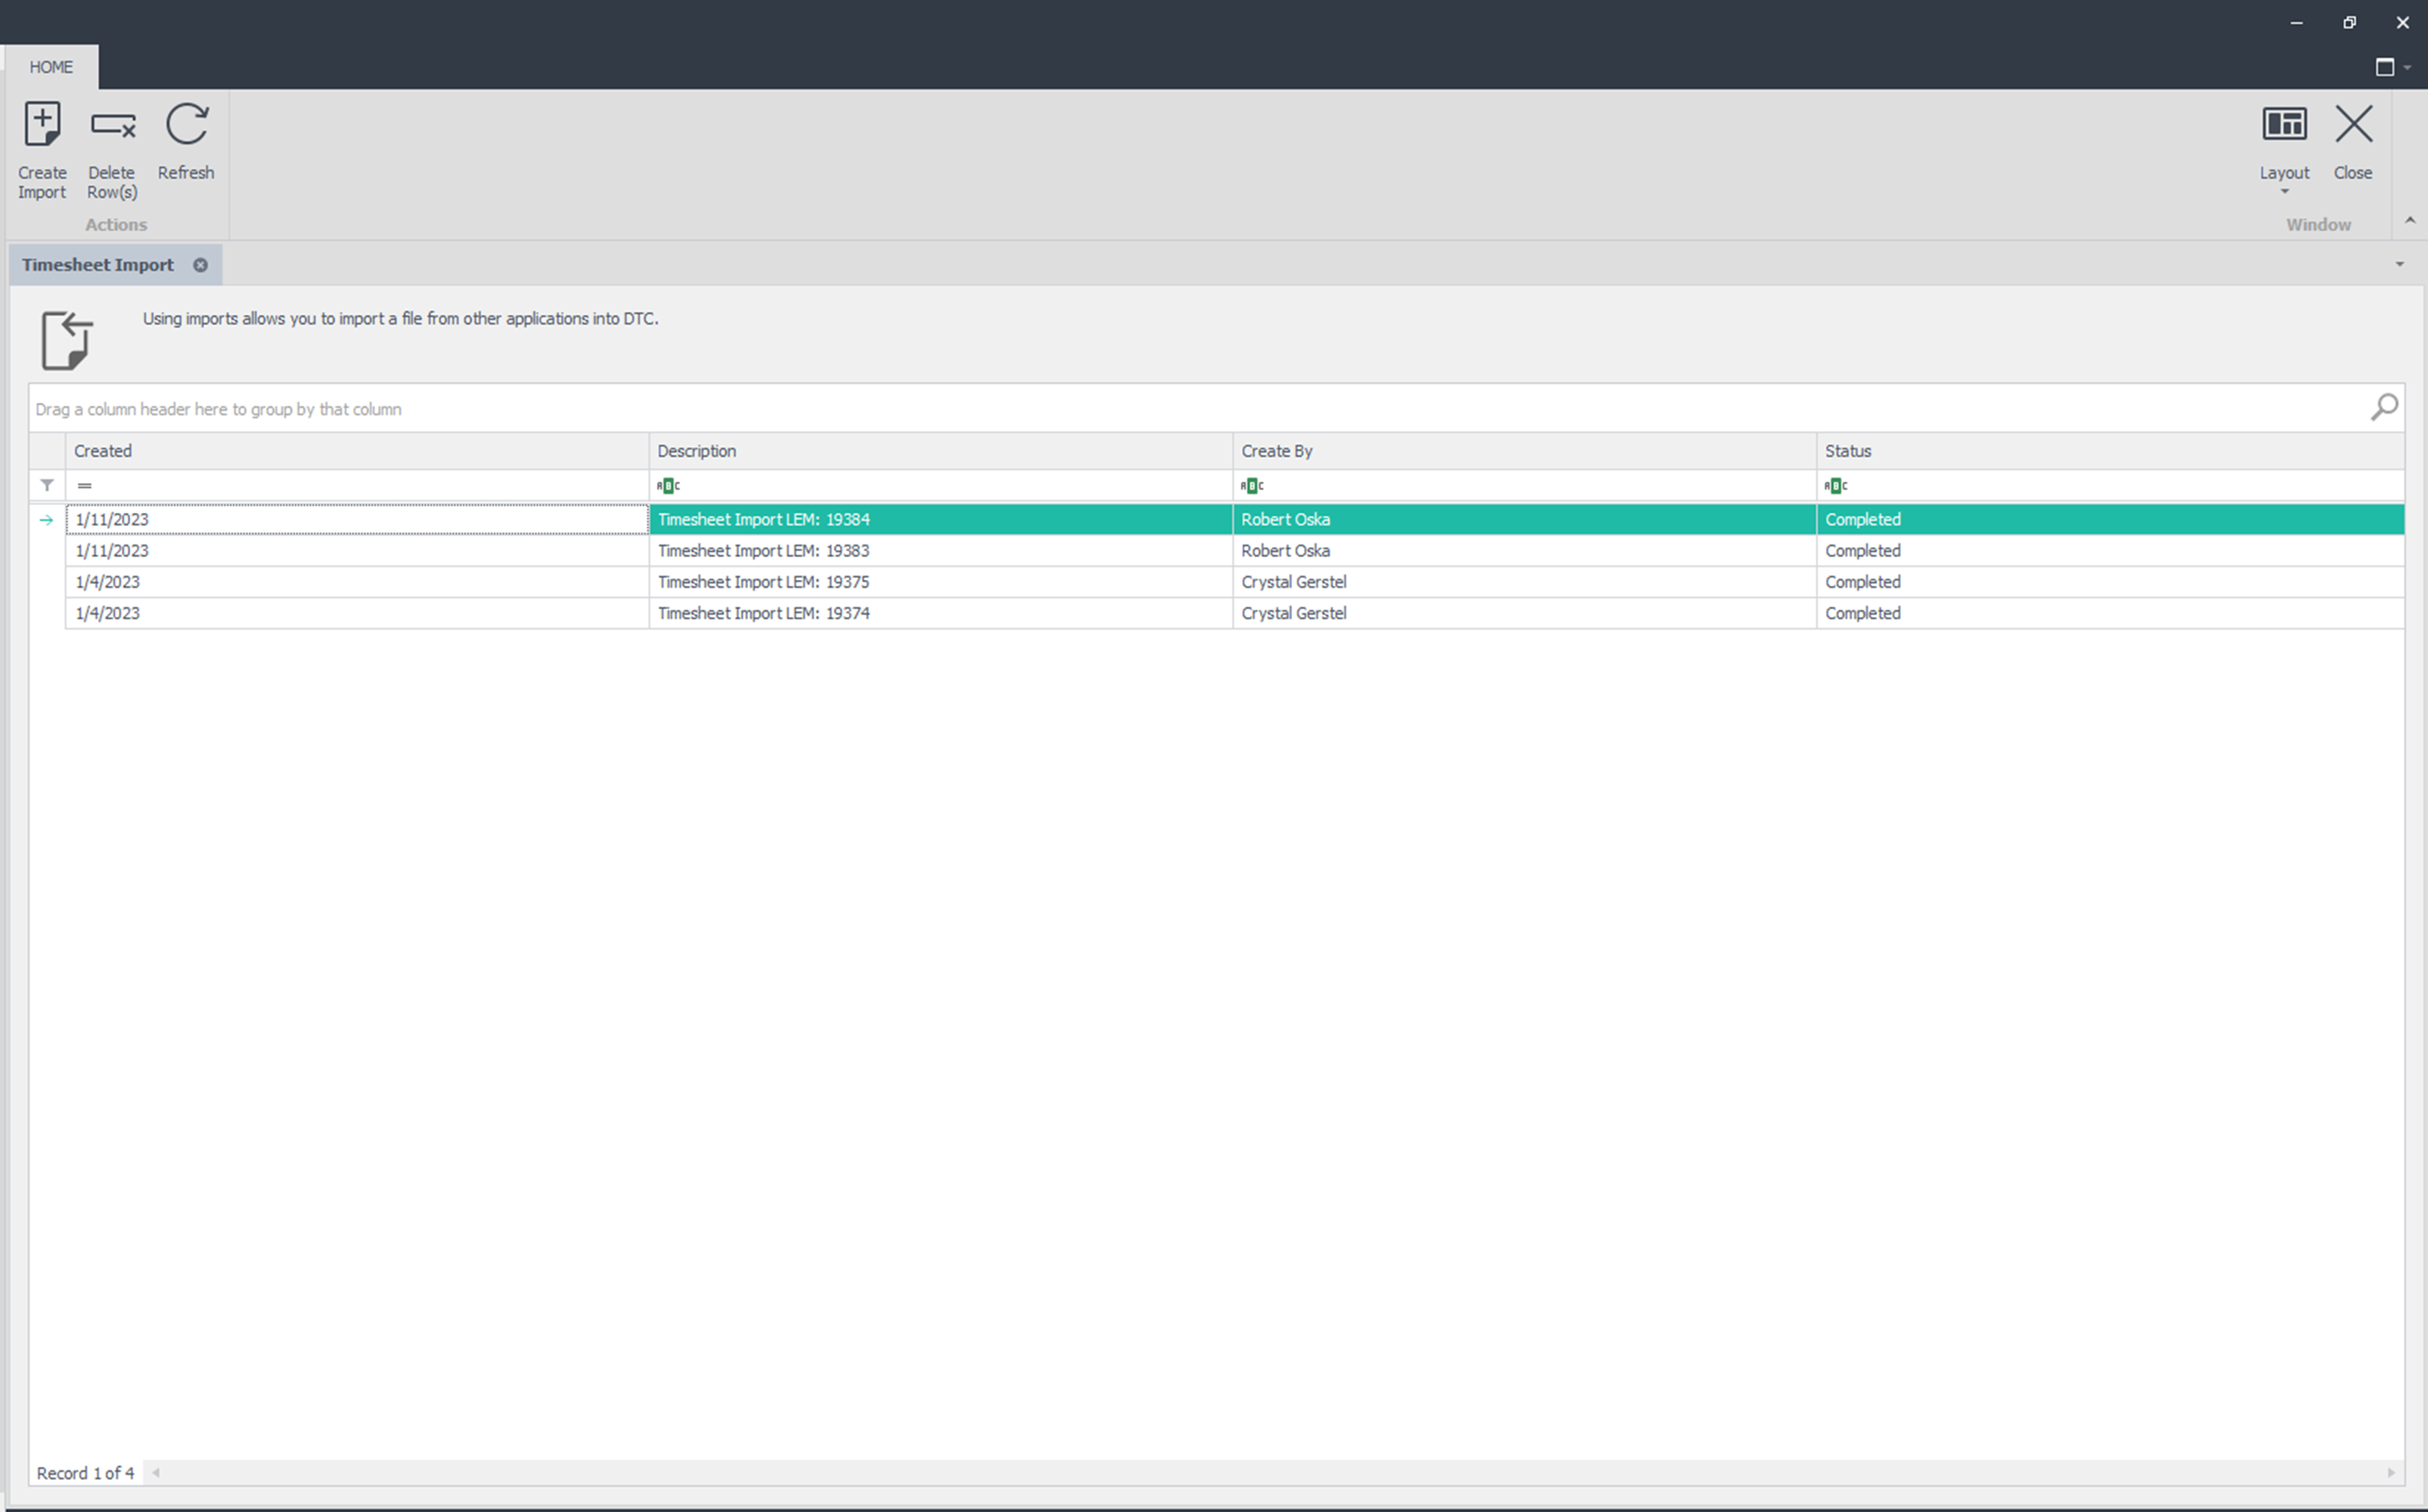Click the horizontal scrollbar right arrow

2391,1472
